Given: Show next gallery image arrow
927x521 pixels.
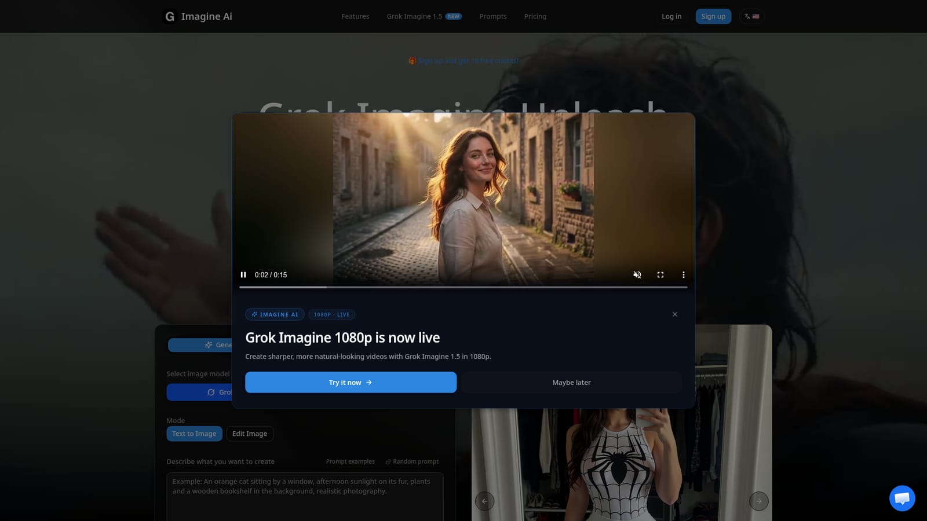Looking at the screenshot, I should [759, 501].
